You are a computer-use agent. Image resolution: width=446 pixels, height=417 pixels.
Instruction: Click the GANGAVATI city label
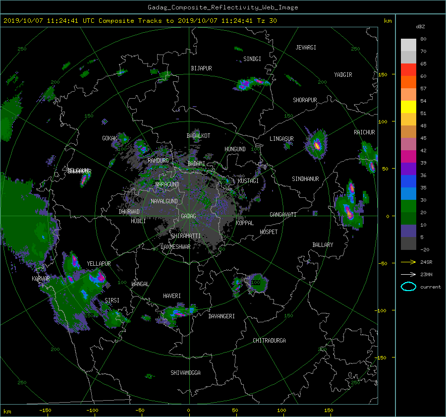click(x=283, y=215)
